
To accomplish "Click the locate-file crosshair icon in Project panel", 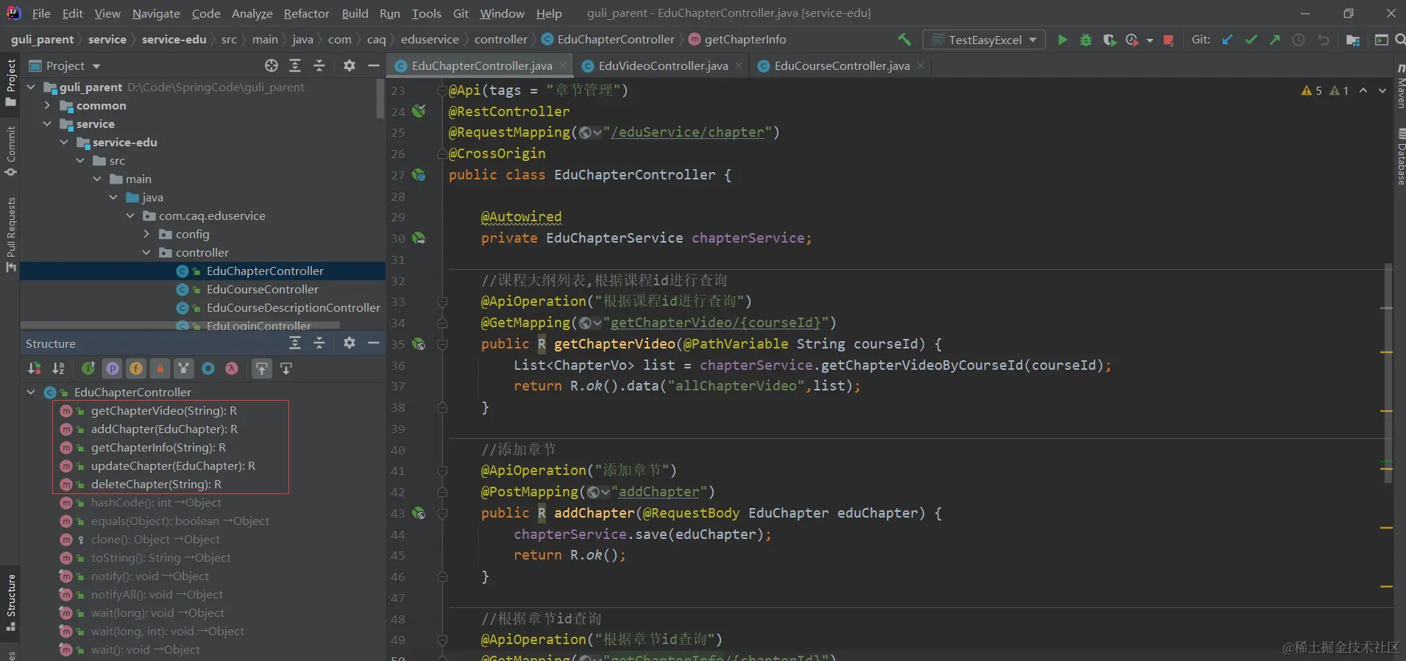I will 271,65.
